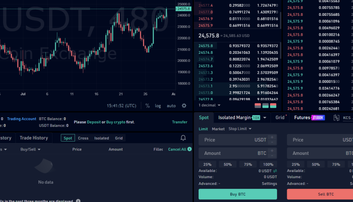Toggle log scale on the chart

tap(158, 106)
